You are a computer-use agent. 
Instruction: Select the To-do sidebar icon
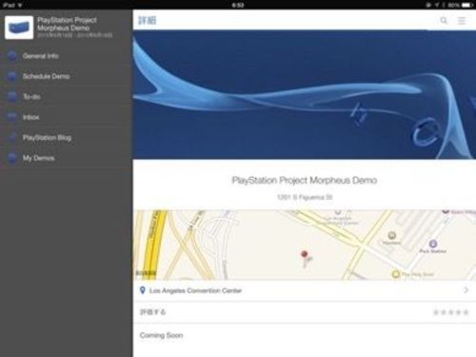coord(12,96)
